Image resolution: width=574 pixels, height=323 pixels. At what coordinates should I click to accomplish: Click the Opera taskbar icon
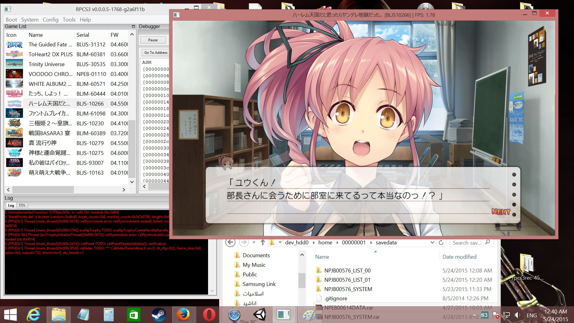point(209,315)
